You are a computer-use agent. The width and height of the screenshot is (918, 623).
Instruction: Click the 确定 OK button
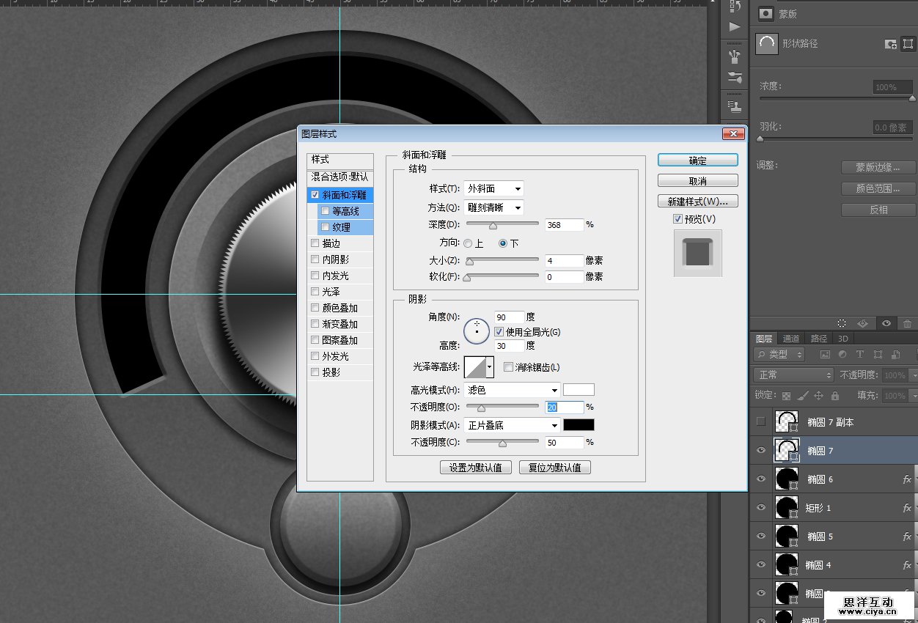(697, 161)
